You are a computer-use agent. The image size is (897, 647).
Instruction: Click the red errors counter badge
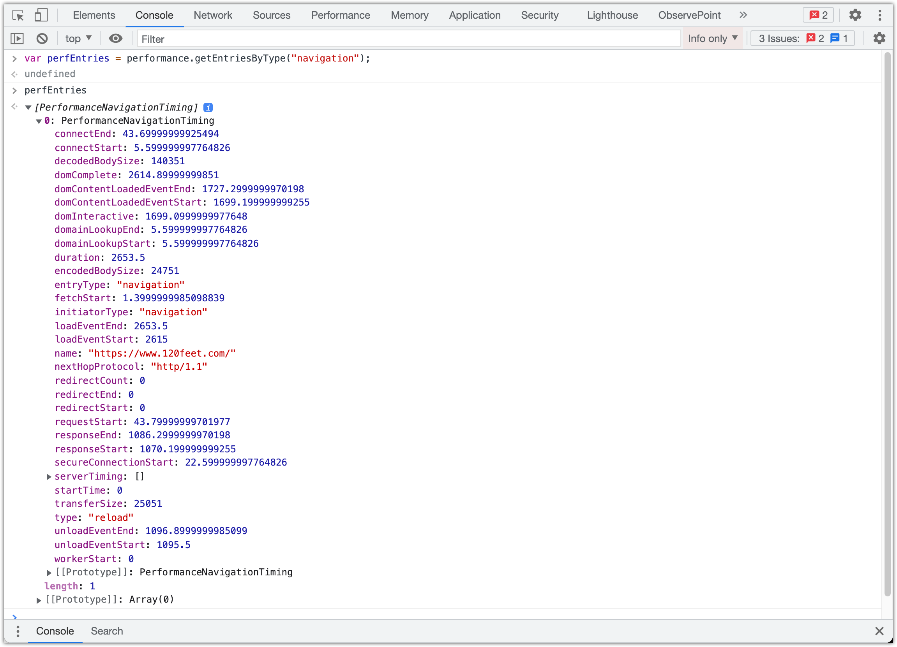tap(818, 15)
